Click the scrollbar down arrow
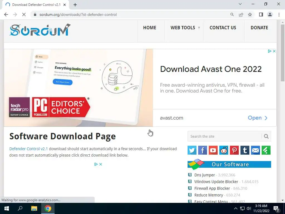 coord(282,200)
